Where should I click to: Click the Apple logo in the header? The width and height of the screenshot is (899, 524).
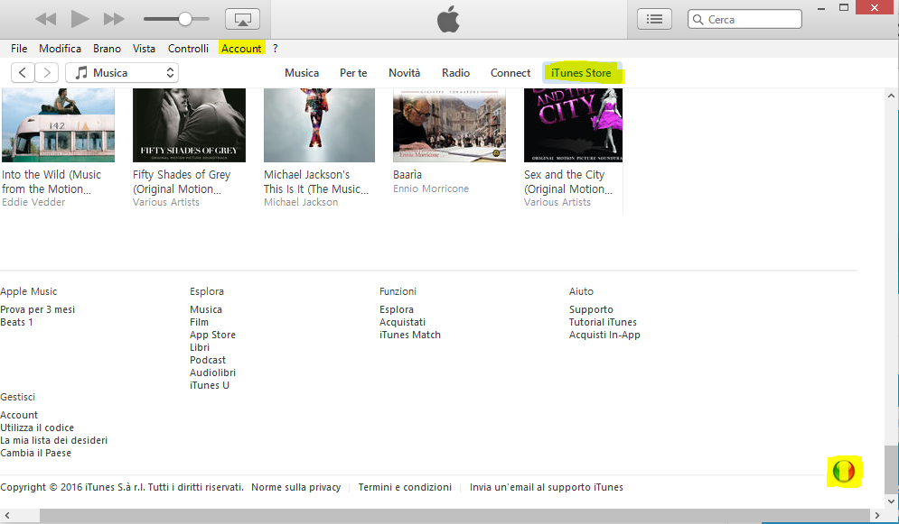448,19
